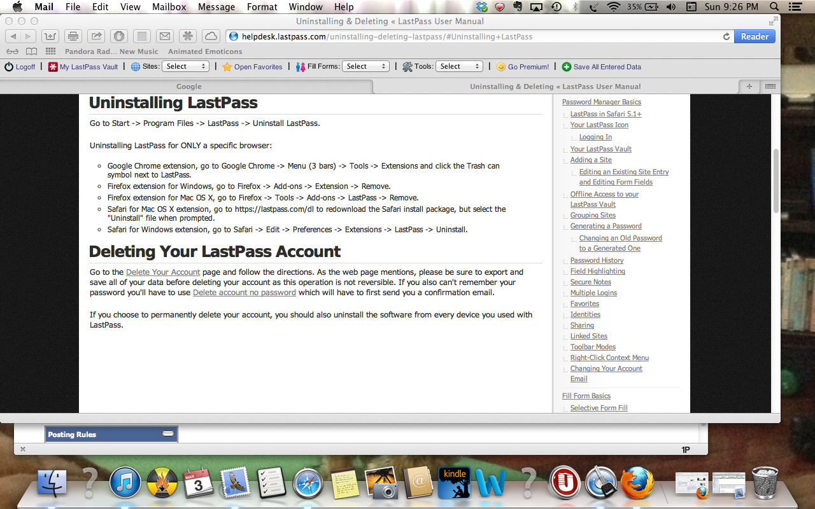Open Trash in the Dock
The height and width of the screenshot is (509, 815).
[x=765, y=484]
